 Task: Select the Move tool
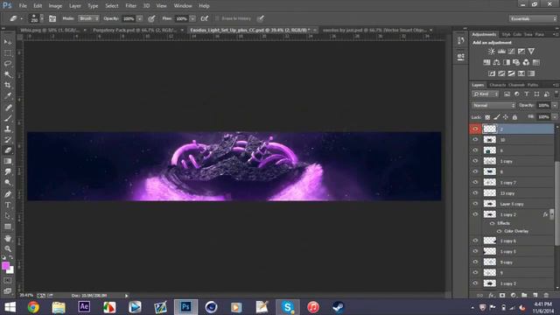coord(8,42)
